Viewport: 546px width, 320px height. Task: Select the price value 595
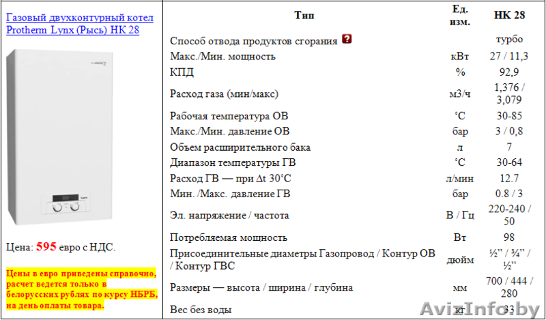[46, 247]
